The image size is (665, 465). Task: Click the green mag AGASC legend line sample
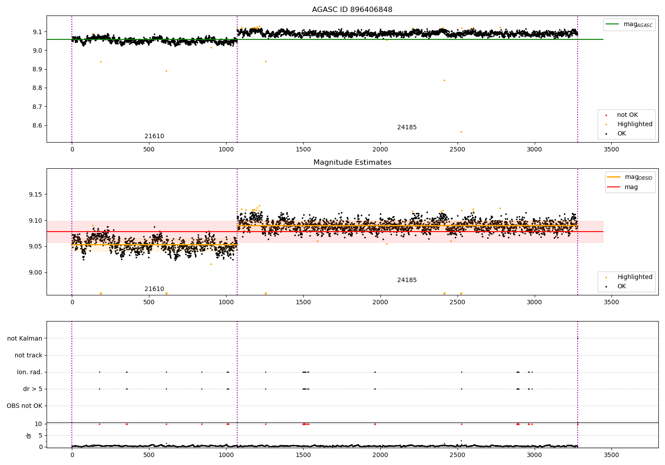(613, 24)
